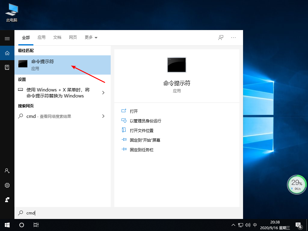Viewport: 308px width, 231px height.
Task: Select the Home icon in the search sidebar
Action: (x=7, y=53)
